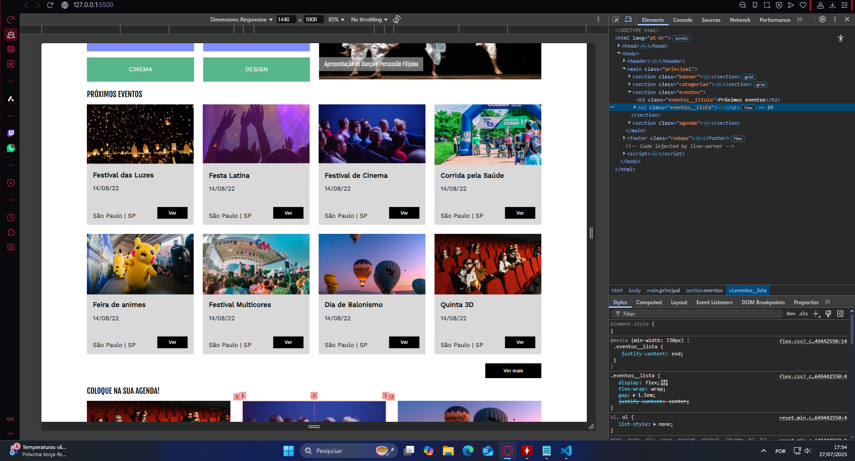Image resolution: width=855 pixels, height=461 pixels.
Task: Click the accessibility tree toggle button
Action: [841, 38]
